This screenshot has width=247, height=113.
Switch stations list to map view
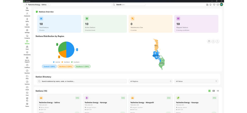214,91
